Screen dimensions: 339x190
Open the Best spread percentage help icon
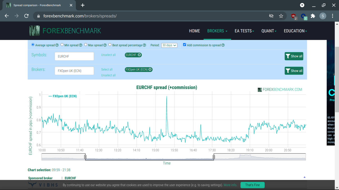[x=144, y=45]
